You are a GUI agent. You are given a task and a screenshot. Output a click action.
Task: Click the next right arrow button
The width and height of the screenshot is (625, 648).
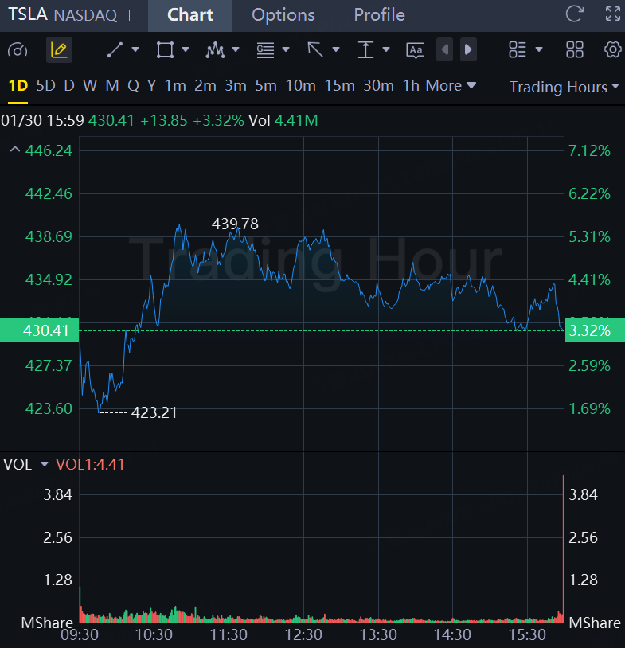pyautogui.click(x=468, y=50)
